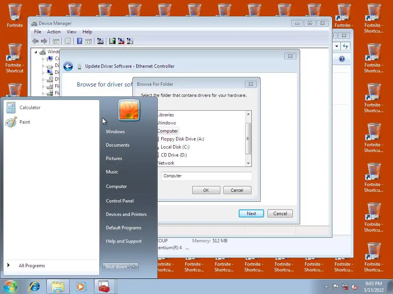Click the refresh arrows icon in background window
393x294 pixels.
[346, 46]
